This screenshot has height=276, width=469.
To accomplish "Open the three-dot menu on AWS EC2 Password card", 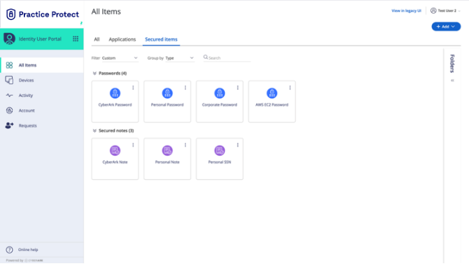I will [290, 88].
